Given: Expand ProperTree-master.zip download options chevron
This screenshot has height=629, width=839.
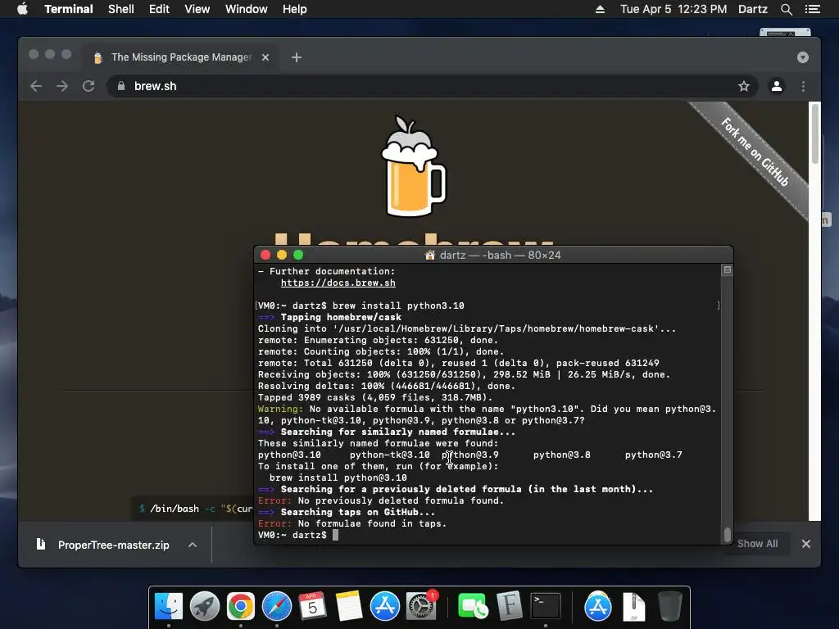Looking at the screenshot, I should pos(193,545).
